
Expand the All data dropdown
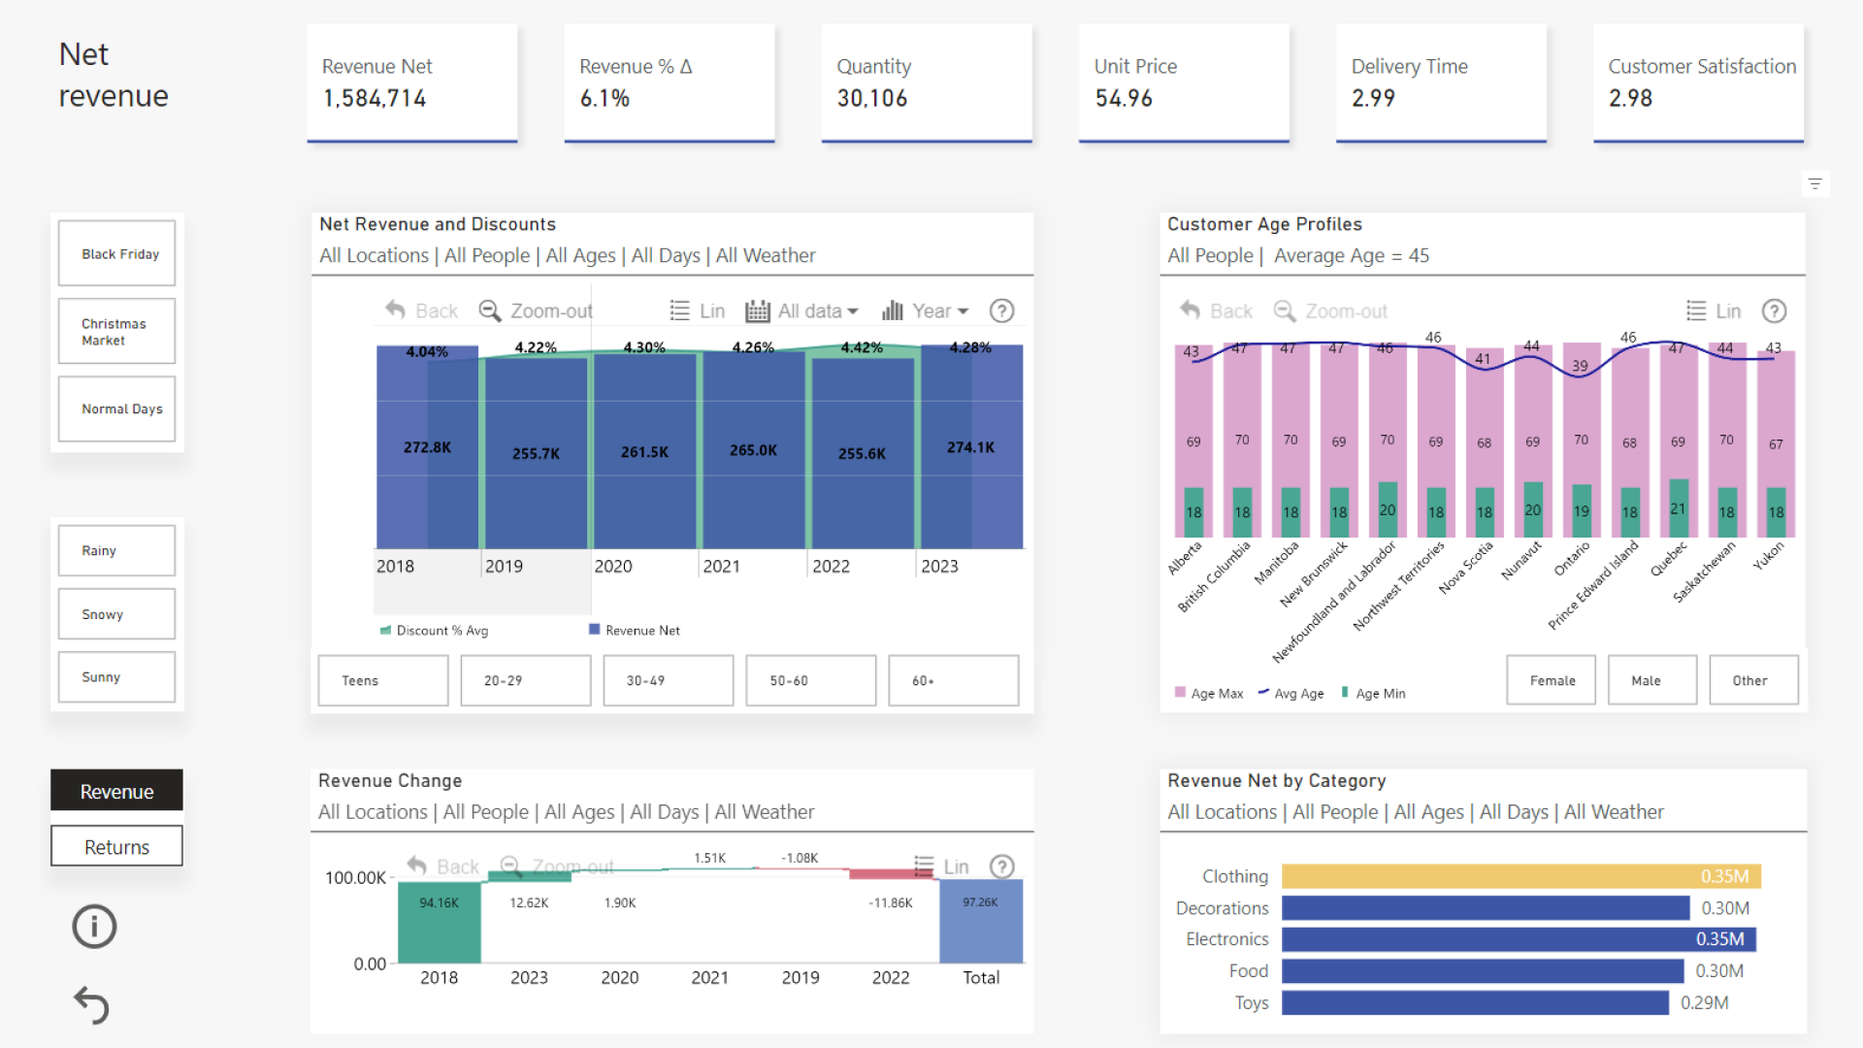click(x=818, y=311)
